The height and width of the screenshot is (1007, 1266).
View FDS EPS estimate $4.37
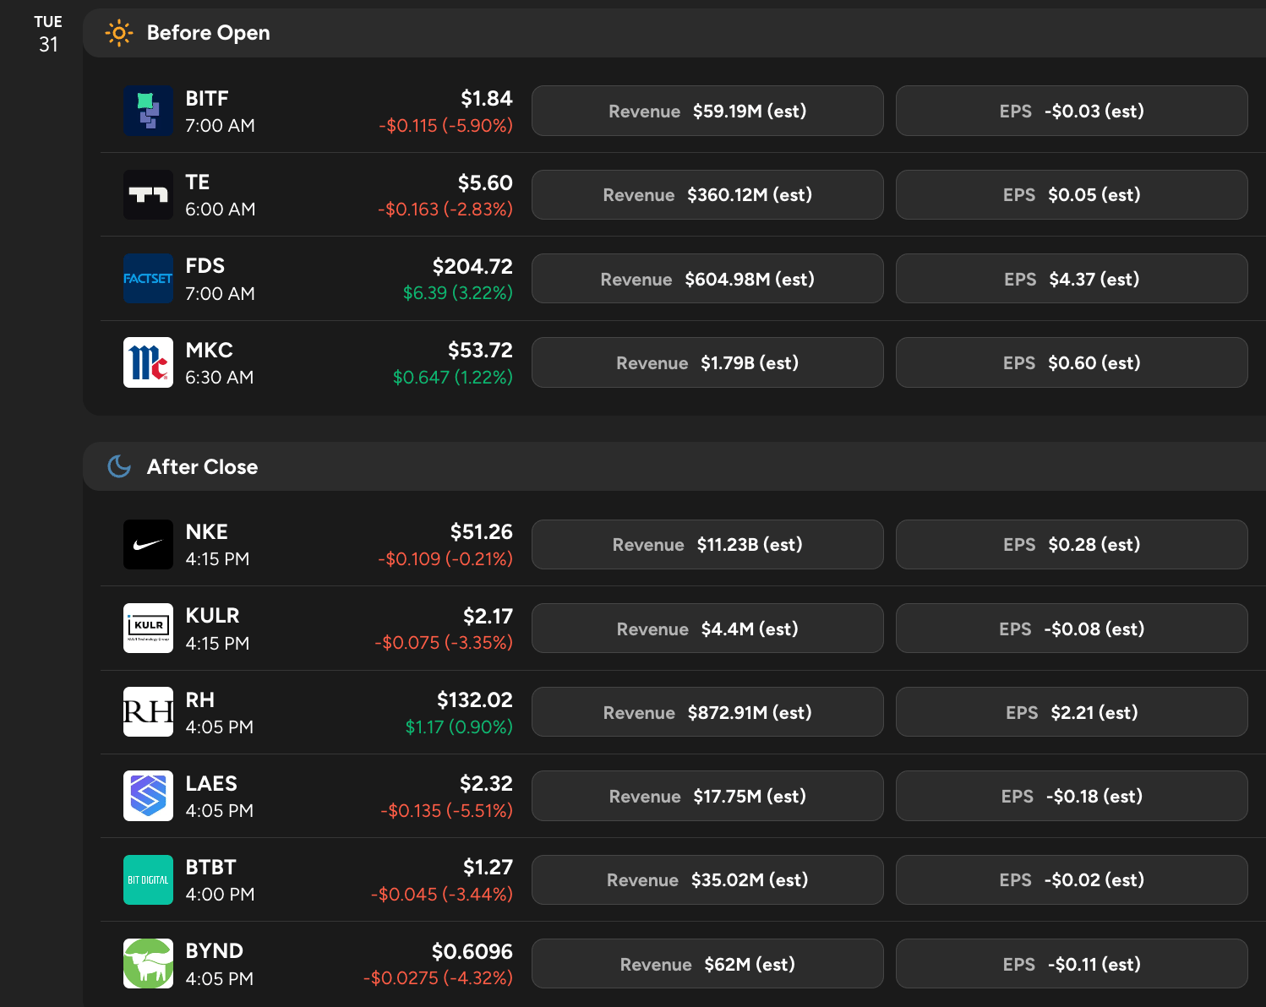1072,279
